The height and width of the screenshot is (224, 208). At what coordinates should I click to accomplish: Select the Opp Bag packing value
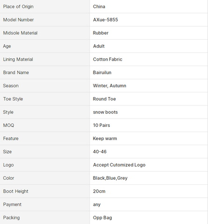[102, 218]
